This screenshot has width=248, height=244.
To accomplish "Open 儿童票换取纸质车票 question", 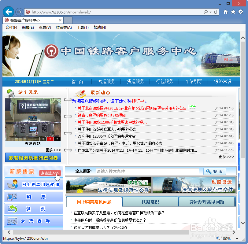I will 119,213.
